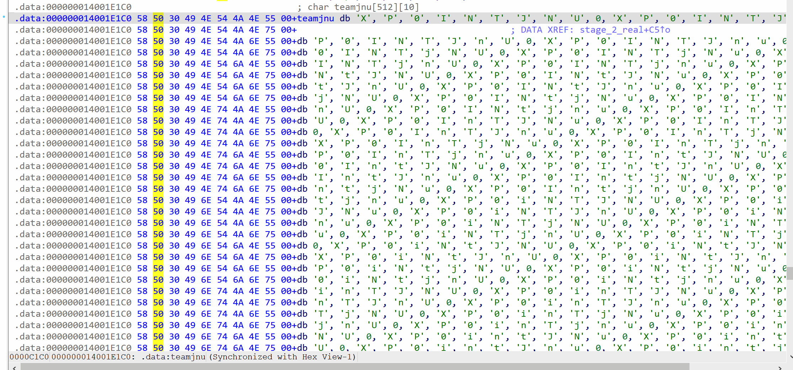Click highlighted 50 on row 4E 54 6A 6E 55
Image resolution: width=793 pixels, height=370 pixels.
[x=158, y=87]
